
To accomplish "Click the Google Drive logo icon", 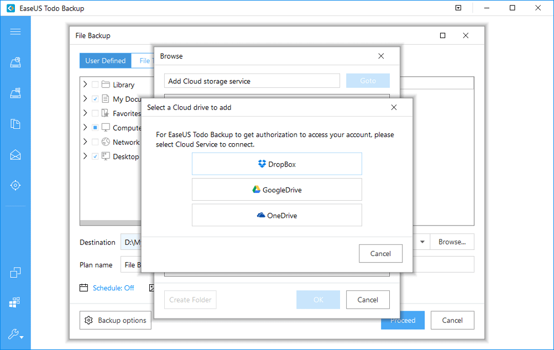I will (x=256, y=190).
